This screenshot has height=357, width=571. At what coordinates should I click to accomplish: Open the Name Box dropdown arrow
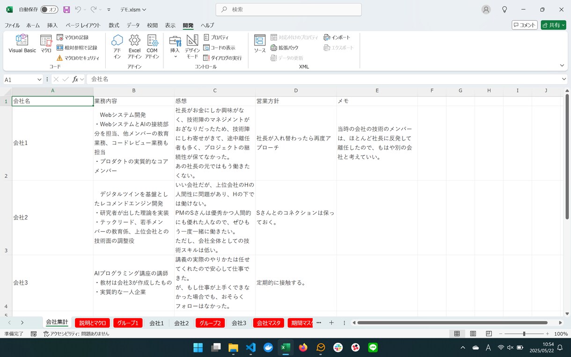click(39, 80)
